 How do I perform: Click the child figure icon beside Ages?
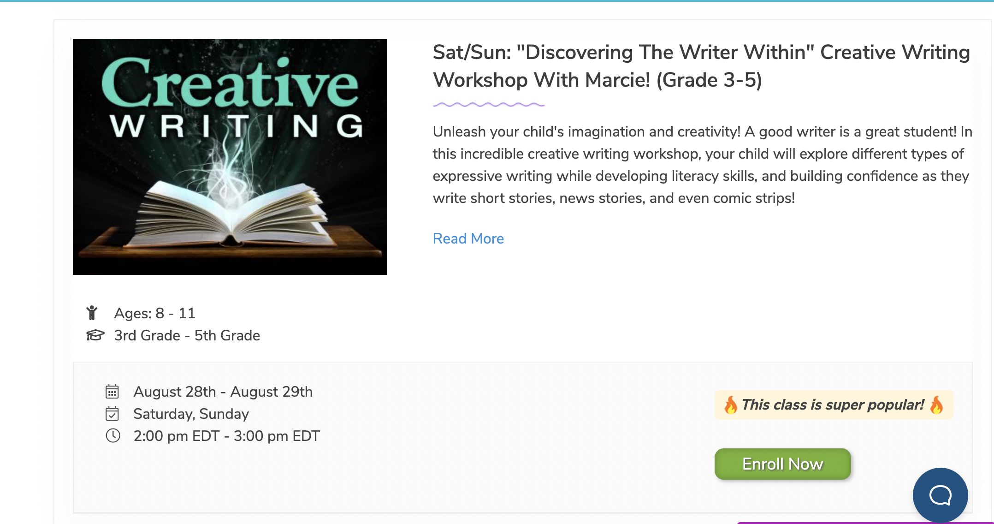(92, 313)
